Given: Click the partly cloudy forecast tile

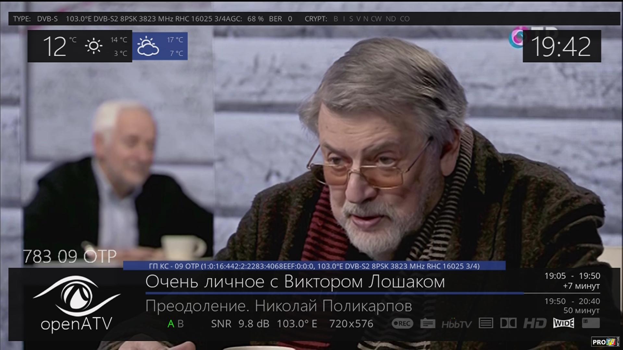Looking at the screenshot, I should [x=160, y=46].
